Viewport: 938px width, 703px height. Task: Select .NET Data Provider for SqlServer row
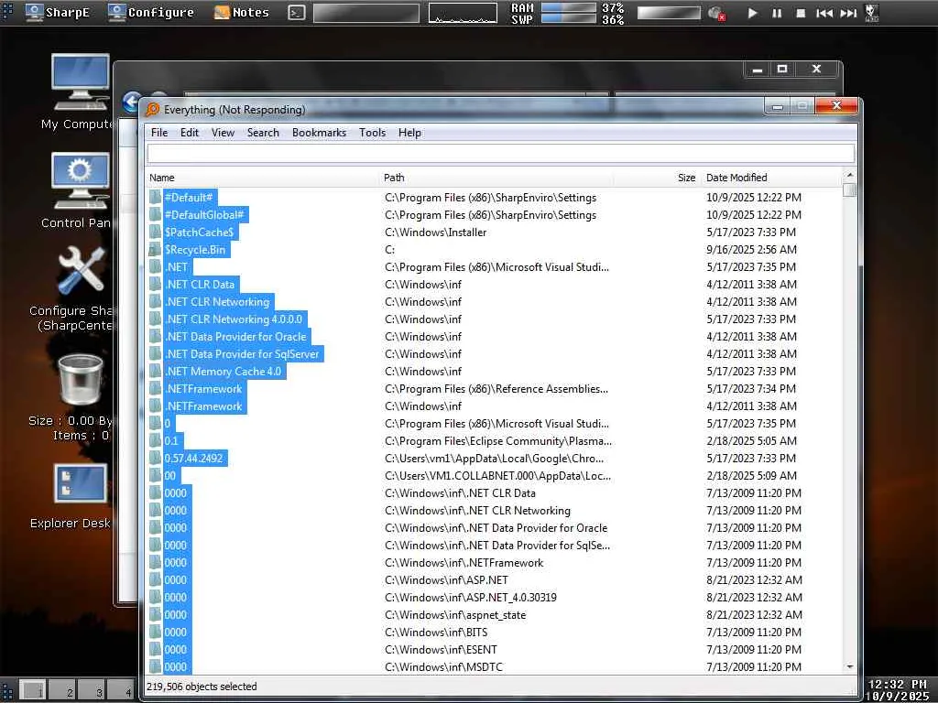coord(494,354)
